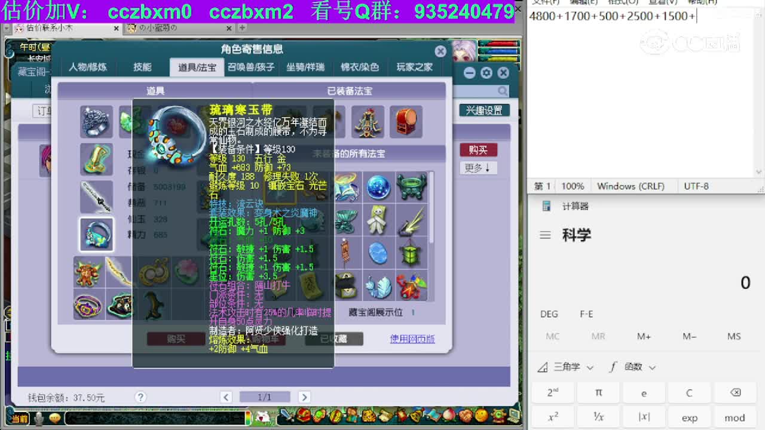
Task: Expand the 更多 options dropdown
Action: pyautogui.click(x=478, y=168)
